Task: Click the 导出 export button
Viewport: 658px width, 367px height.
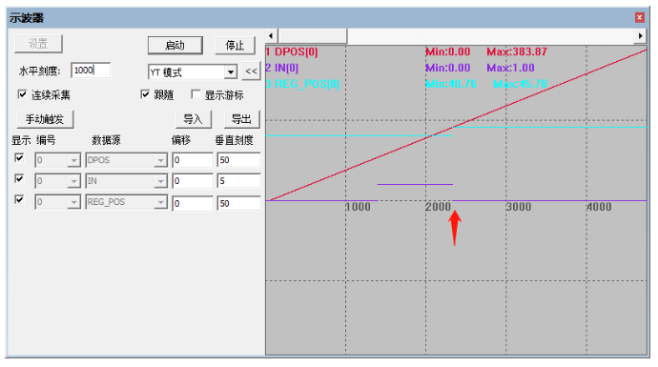Action: point(241,119)
